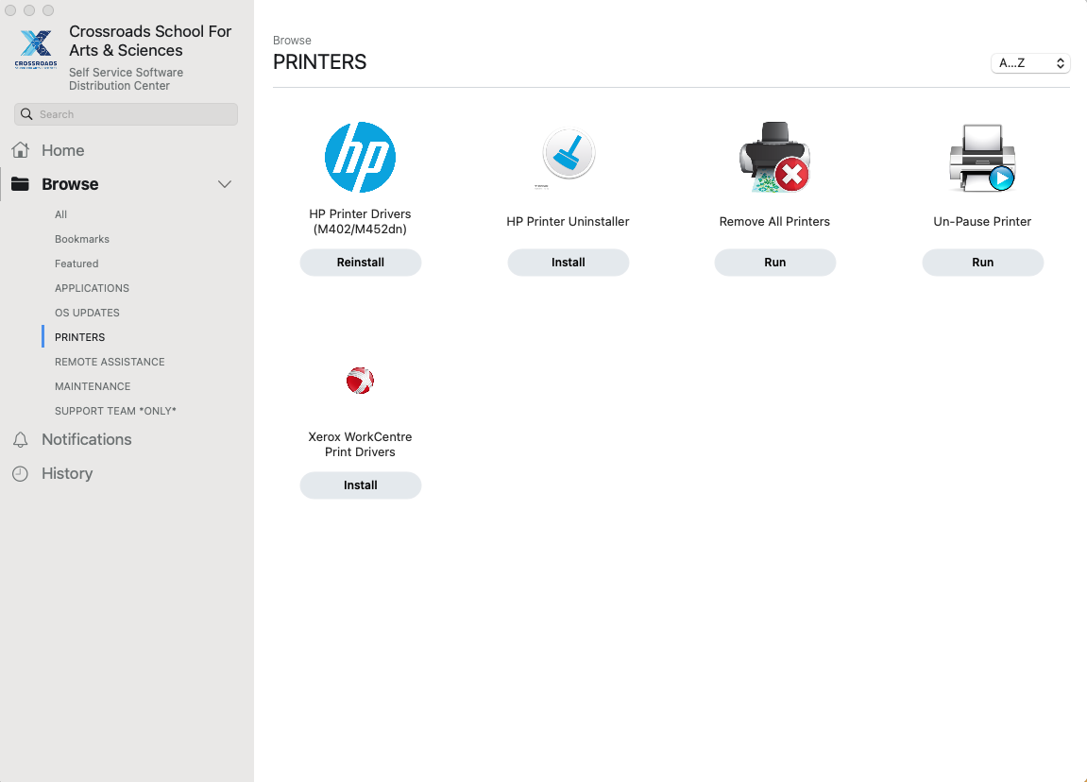Click the Home house icon
Screen dimensions: 1087x782
[21, 150]
